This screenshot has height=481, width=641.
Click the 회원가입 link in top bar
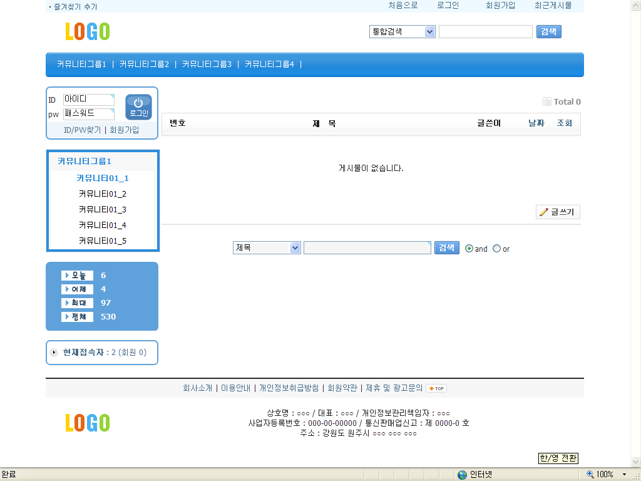(500, 5)
